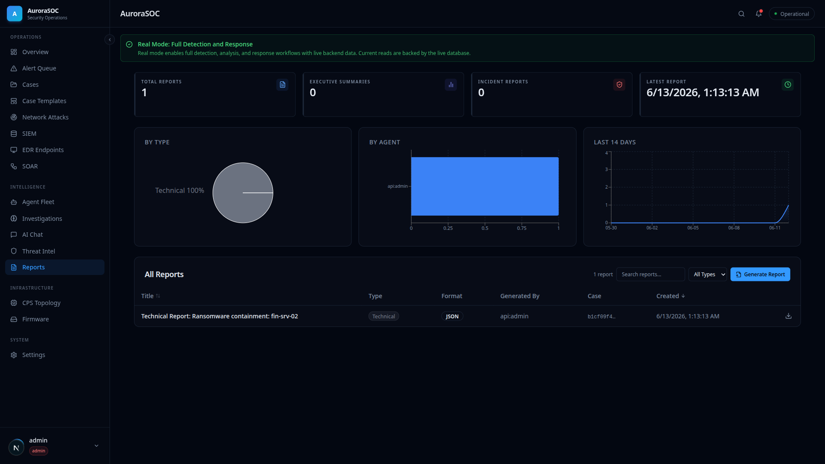Open the search magnifier icon
825x464 pixels.
pyautogui.click(x=741, y=14)
